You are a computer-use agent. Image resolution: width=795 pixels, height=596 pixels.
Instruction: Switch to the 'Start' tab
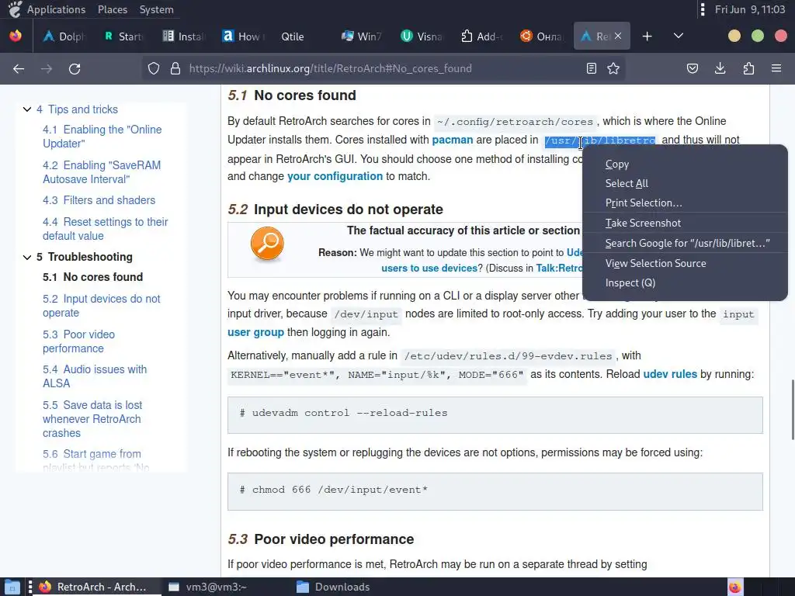(123, 36)
